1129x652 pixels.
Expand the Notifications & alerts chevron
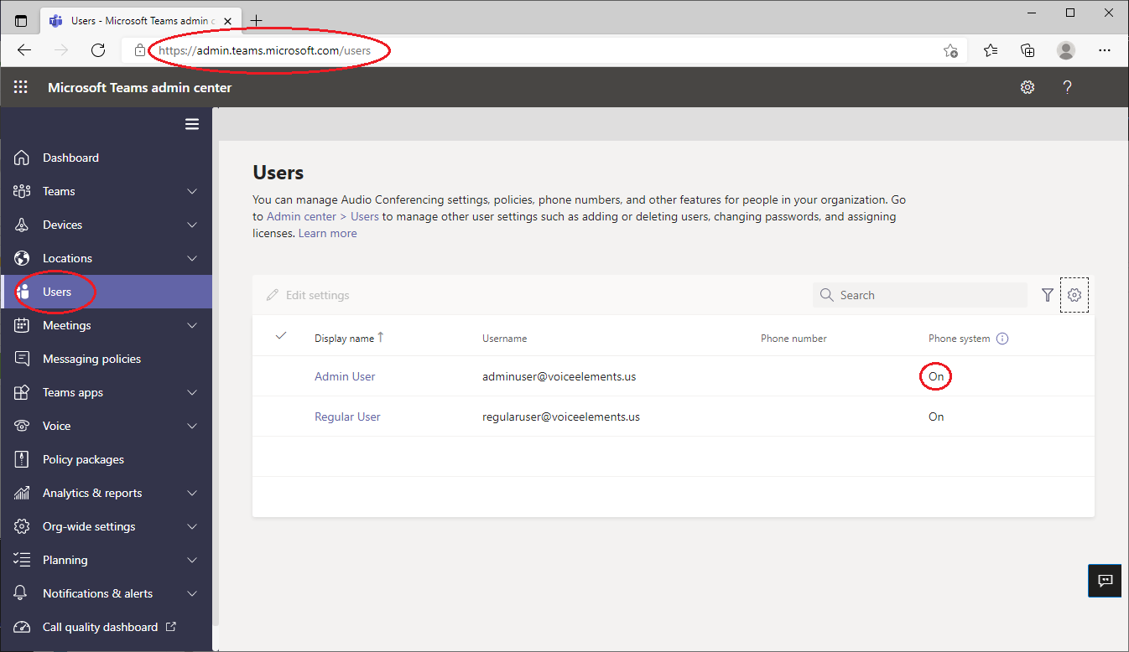[x=192, y=593]
